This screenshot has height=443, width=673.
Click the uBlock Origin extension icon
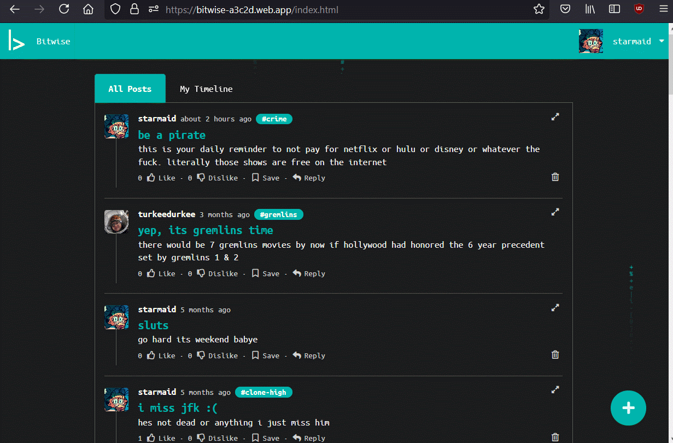pyautogui.click(x=639, y=9)
